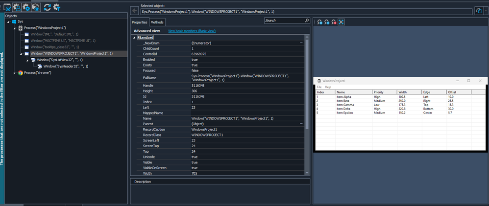Click the magnifier icon with red badge

334,22
